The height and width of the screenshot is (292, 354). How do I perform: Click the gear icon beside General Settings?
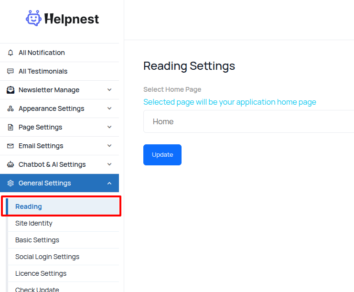tap(11, 183)
